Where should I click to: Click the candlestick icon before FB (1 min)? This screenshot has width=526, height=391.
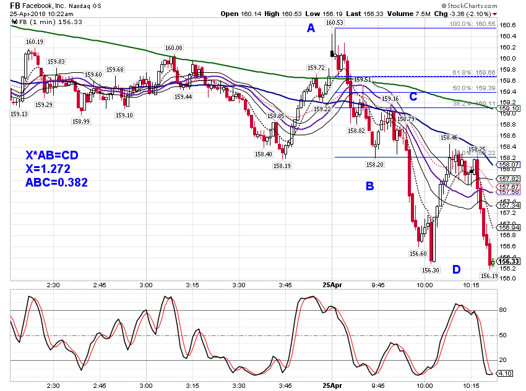tap(14, 22)
